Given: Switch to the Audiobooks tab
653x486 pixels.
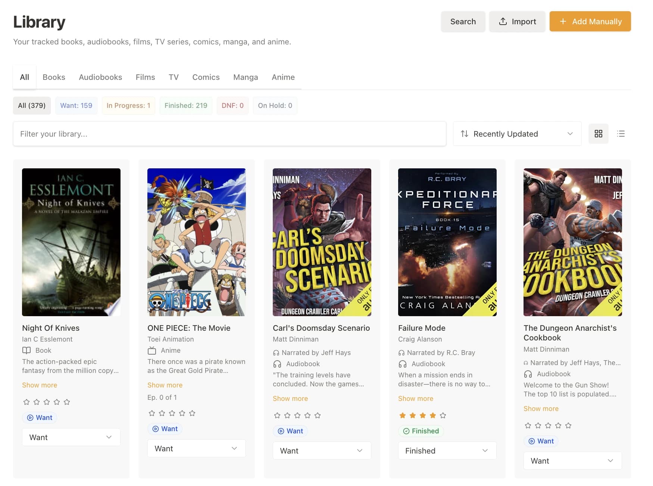Looking at the screenshot, I should [x=100, y=77].
